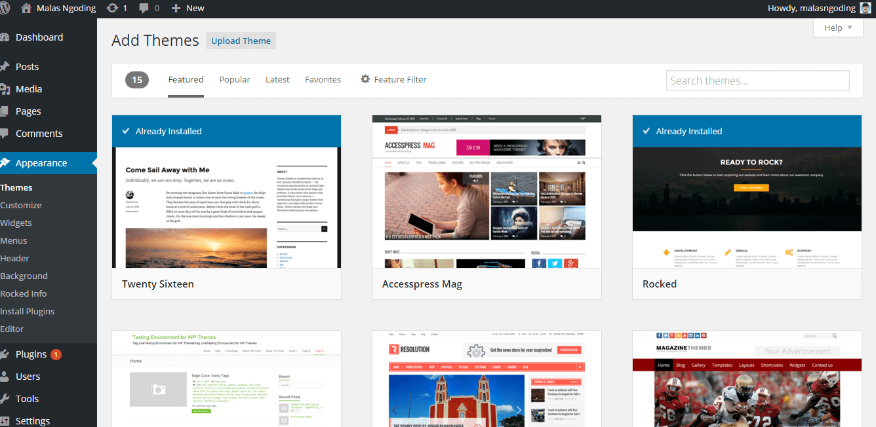Image resolution: width=876 pixels, height=427 pixels.
Task: Open the comments bubble icon in the admin bar
Action: [x=144, y=9]
